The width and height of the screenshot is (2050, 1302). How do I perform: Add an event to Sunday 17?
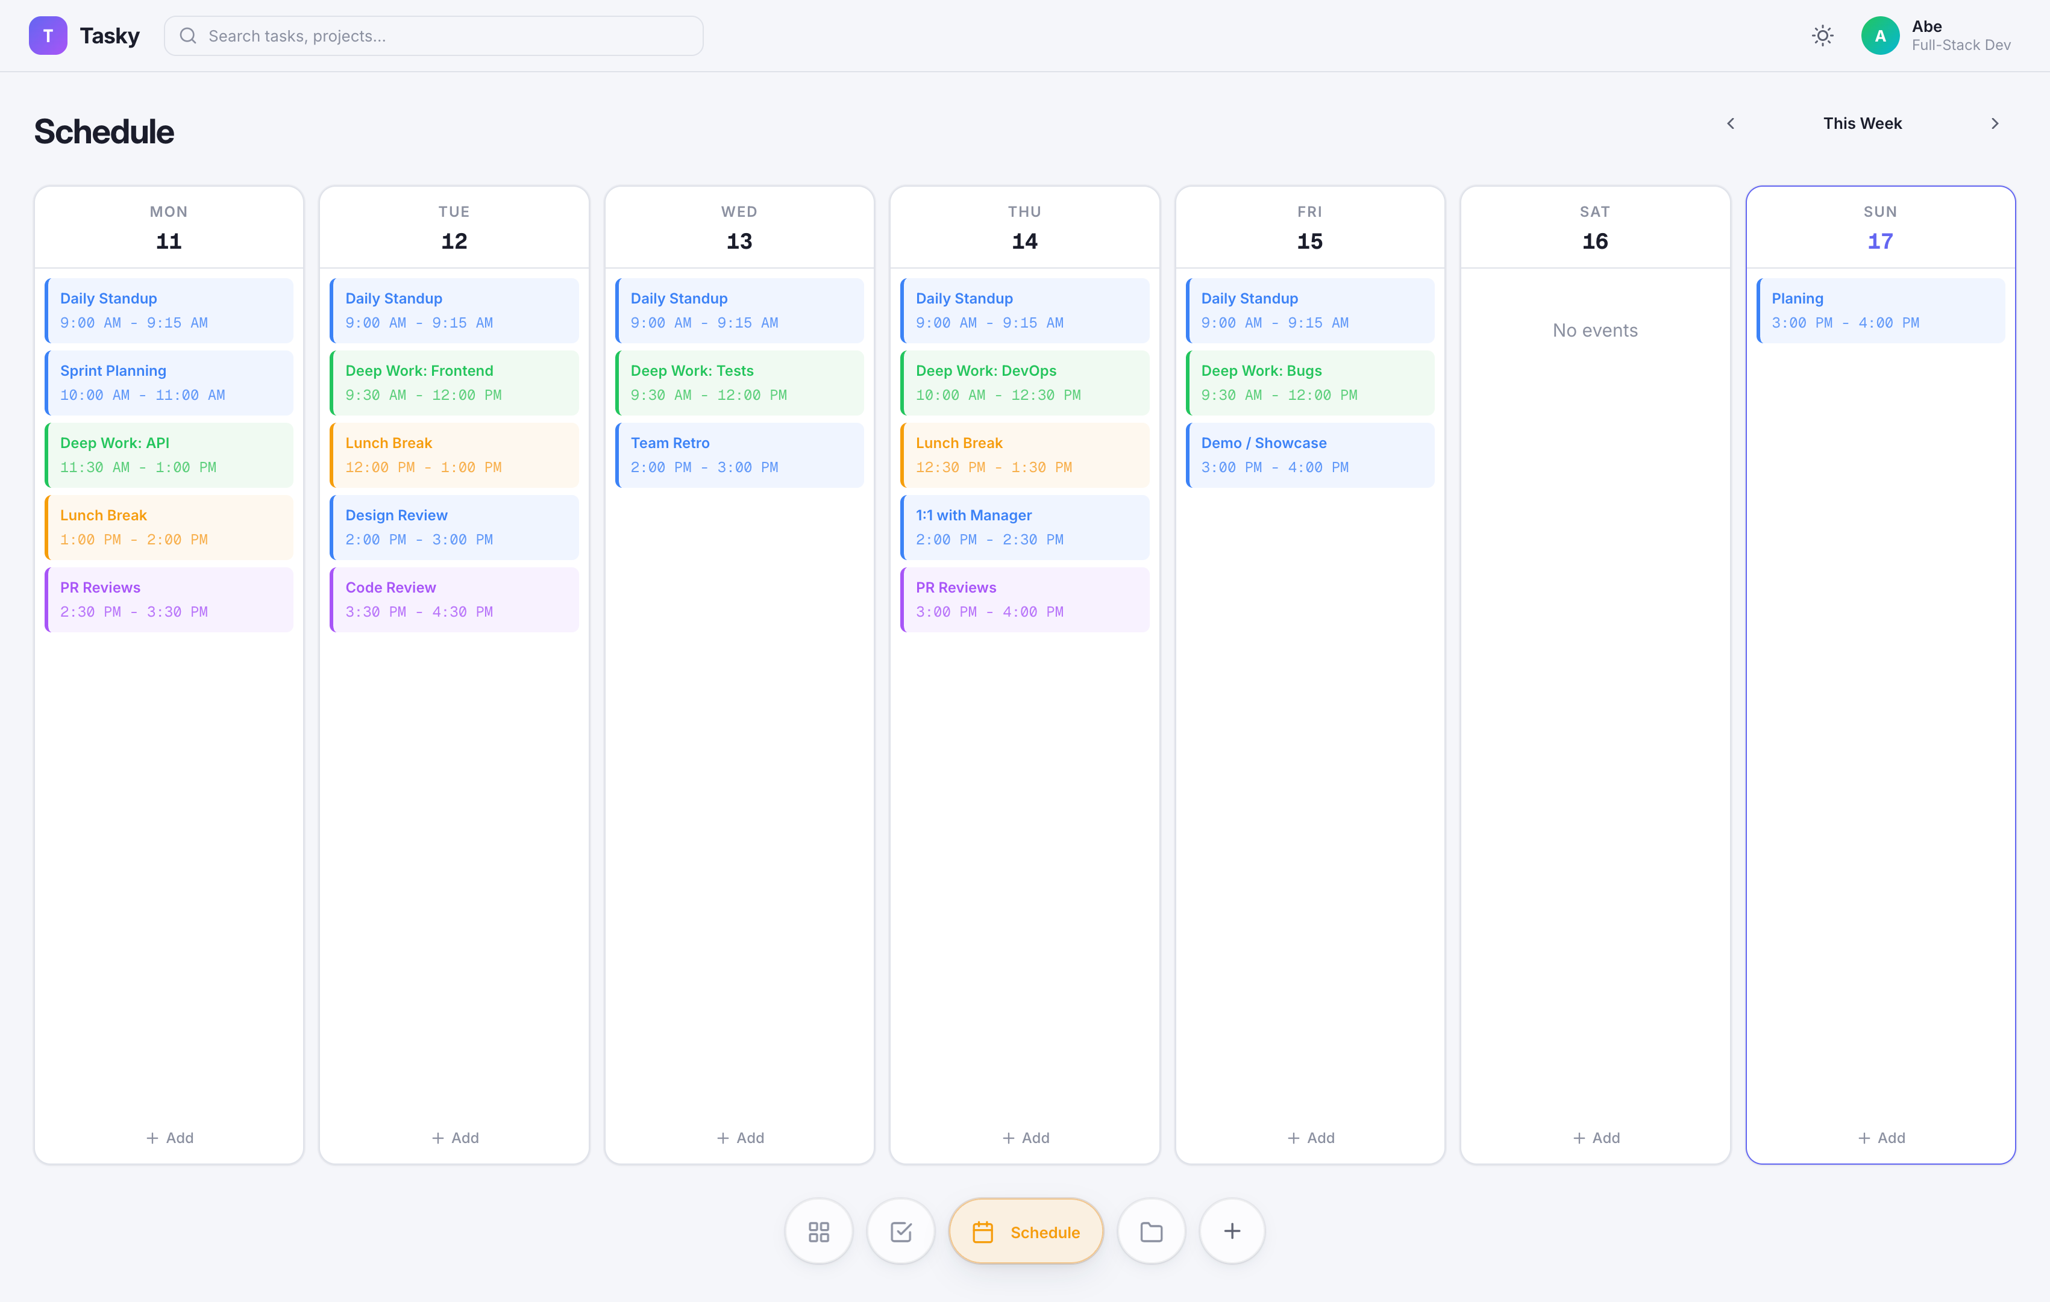[x=1881, y=1138]
